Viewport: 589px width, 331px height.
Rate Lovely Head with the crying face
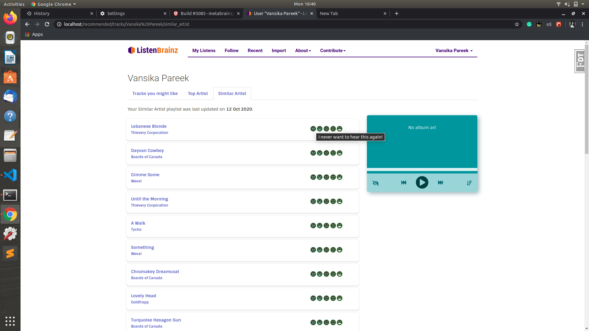[x=320, y=298]
